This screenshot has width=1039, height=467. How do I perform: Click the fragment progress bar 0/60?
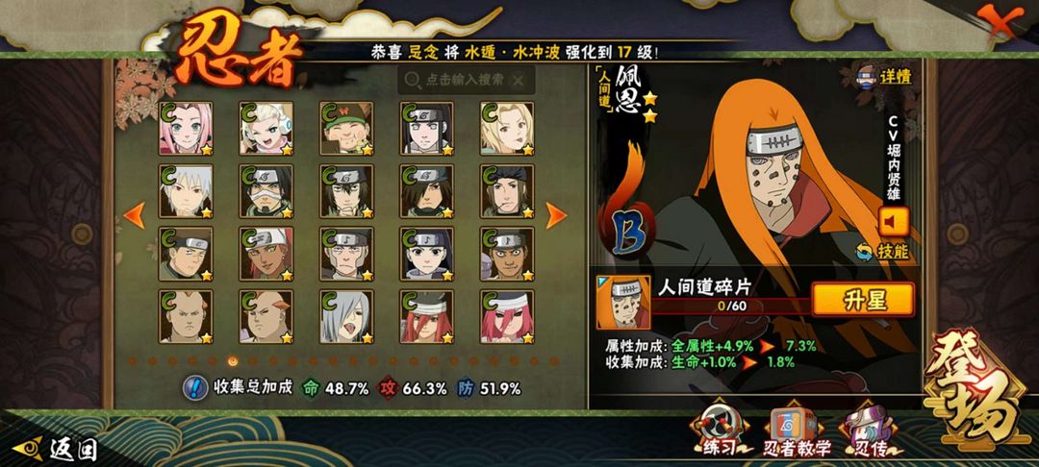731,307
